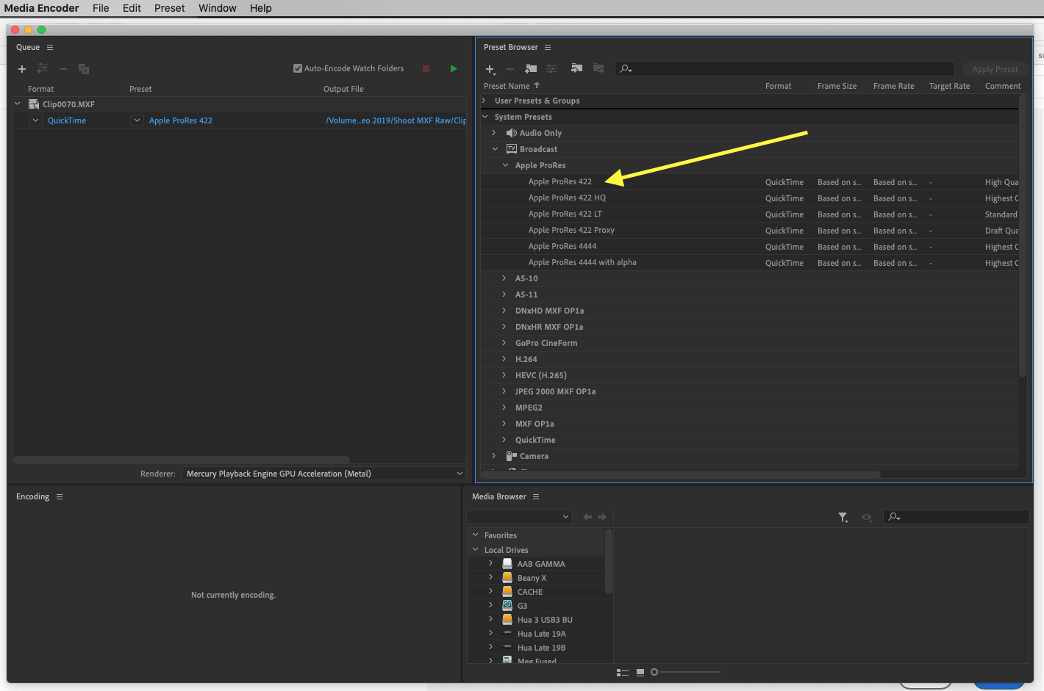Expand the H.264 preset group
The image size is (1044, 691).
[504, 359]
